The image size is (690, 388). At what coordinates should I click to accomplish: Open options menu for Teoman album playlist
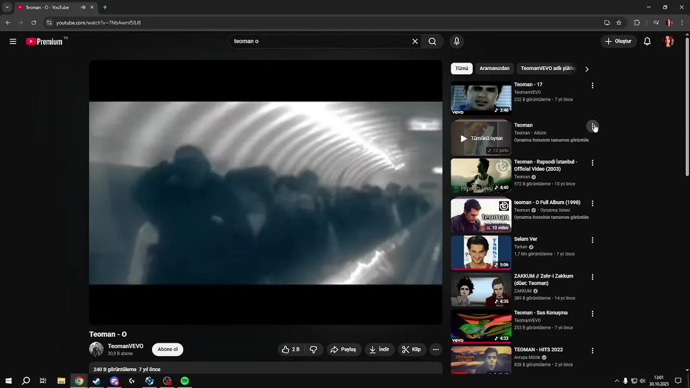592,126
